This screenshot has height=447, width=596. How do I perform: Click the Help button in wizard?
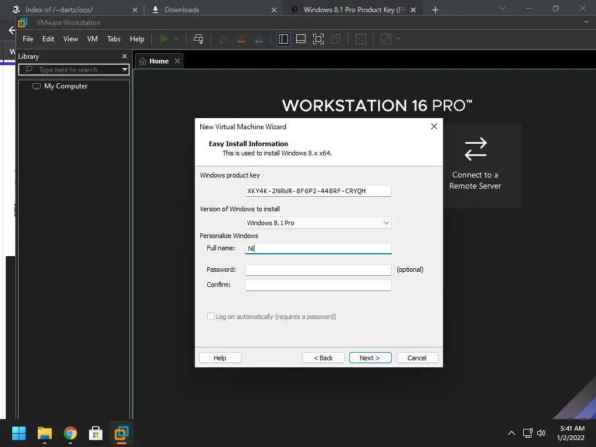tap(220, 358)
